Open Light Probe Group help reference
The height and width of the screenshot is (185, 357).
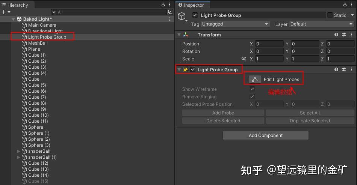click(336, 69)
